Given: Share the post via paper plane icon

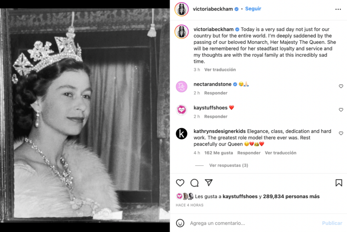Looking at the screenshot, I should pos(209,183).
